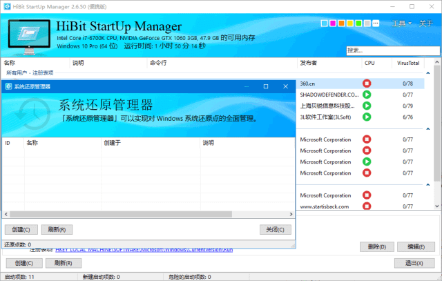Image resolution: width=442 pixels, height=281 pixels.
Task: Click the stop icon of www.startisback.com
Action: (367, 206)
